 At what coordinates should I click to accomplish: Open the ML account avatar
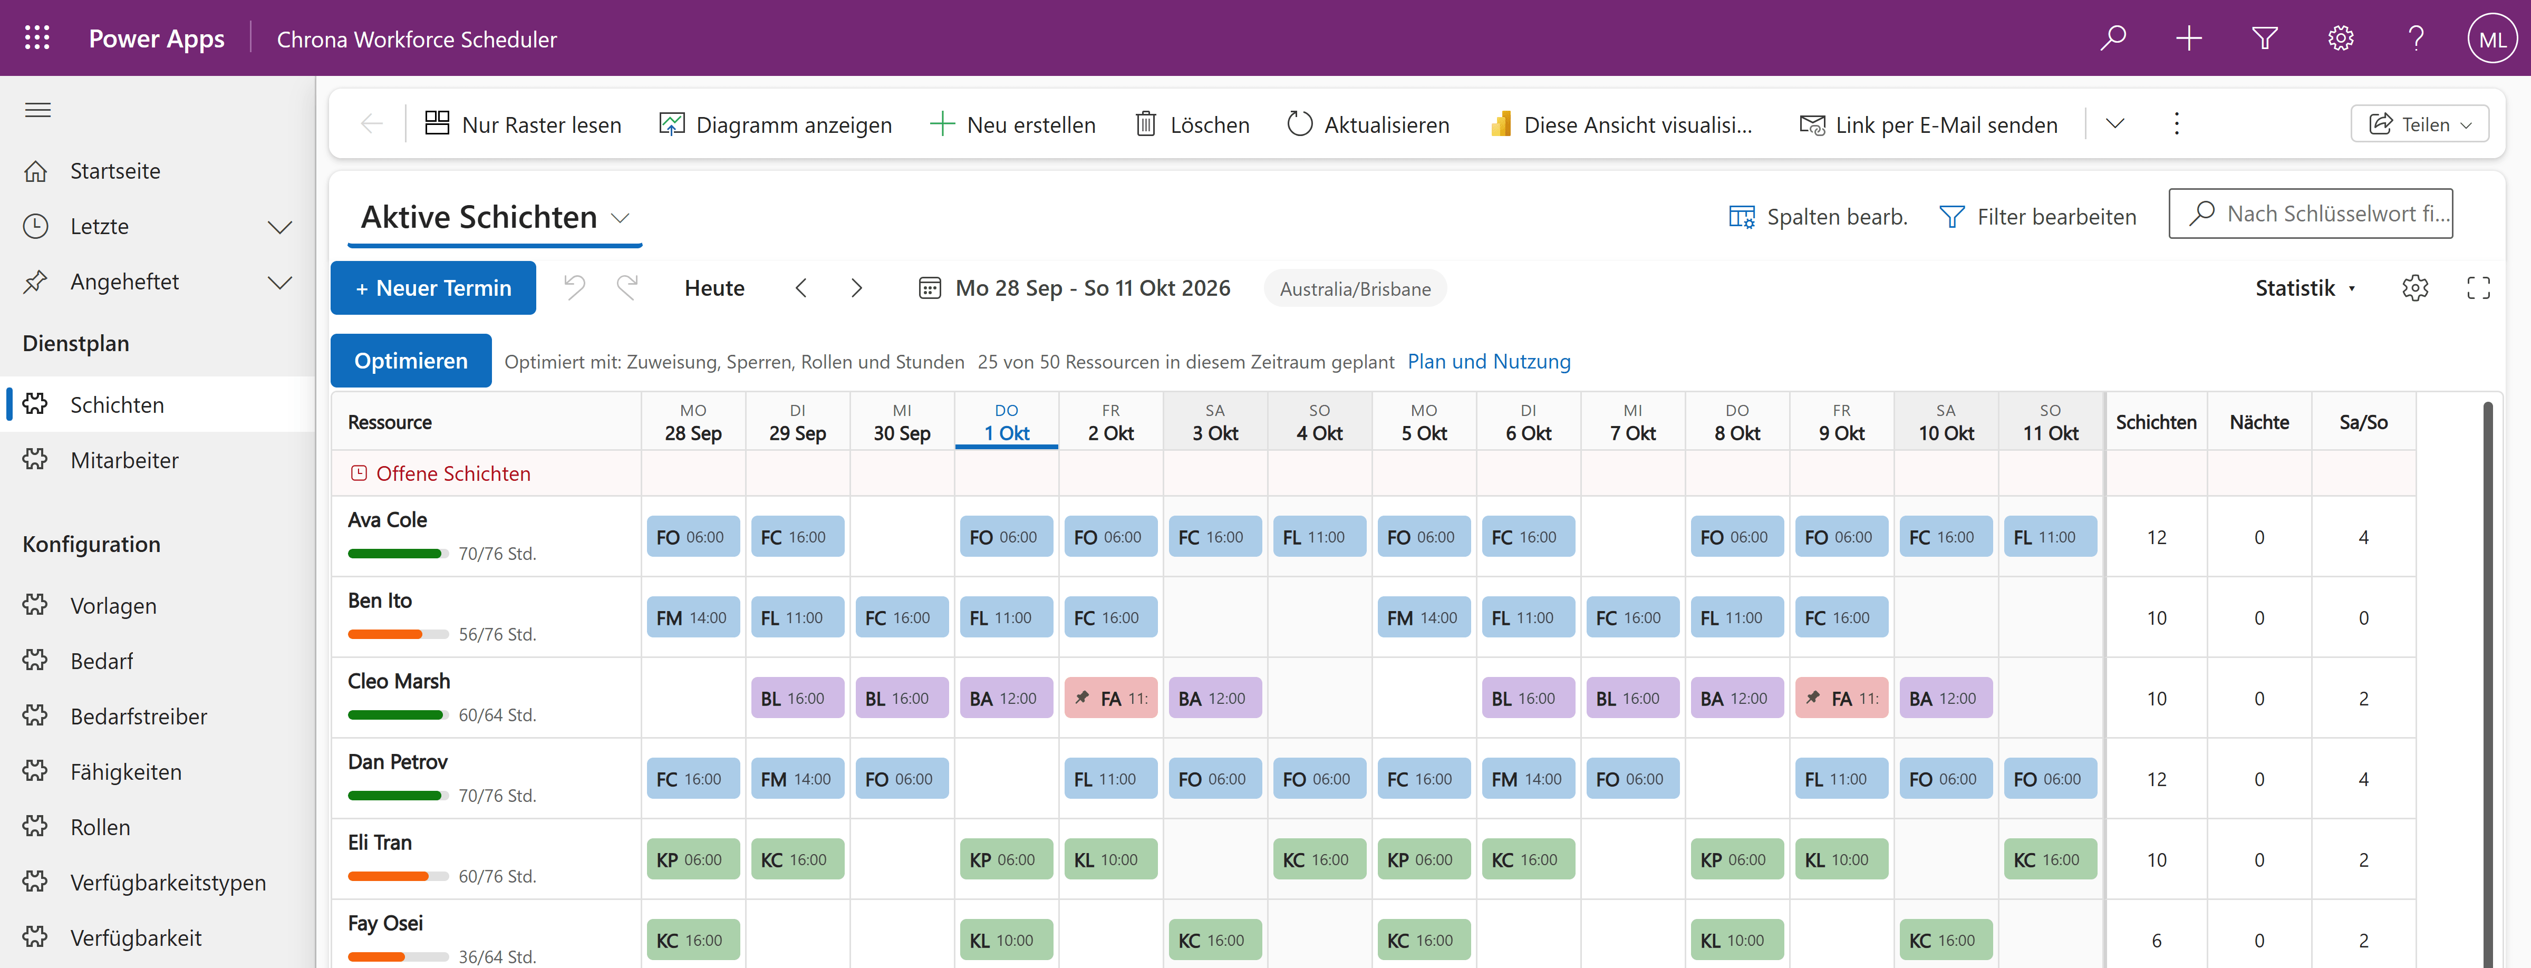tap(2491, 38)
